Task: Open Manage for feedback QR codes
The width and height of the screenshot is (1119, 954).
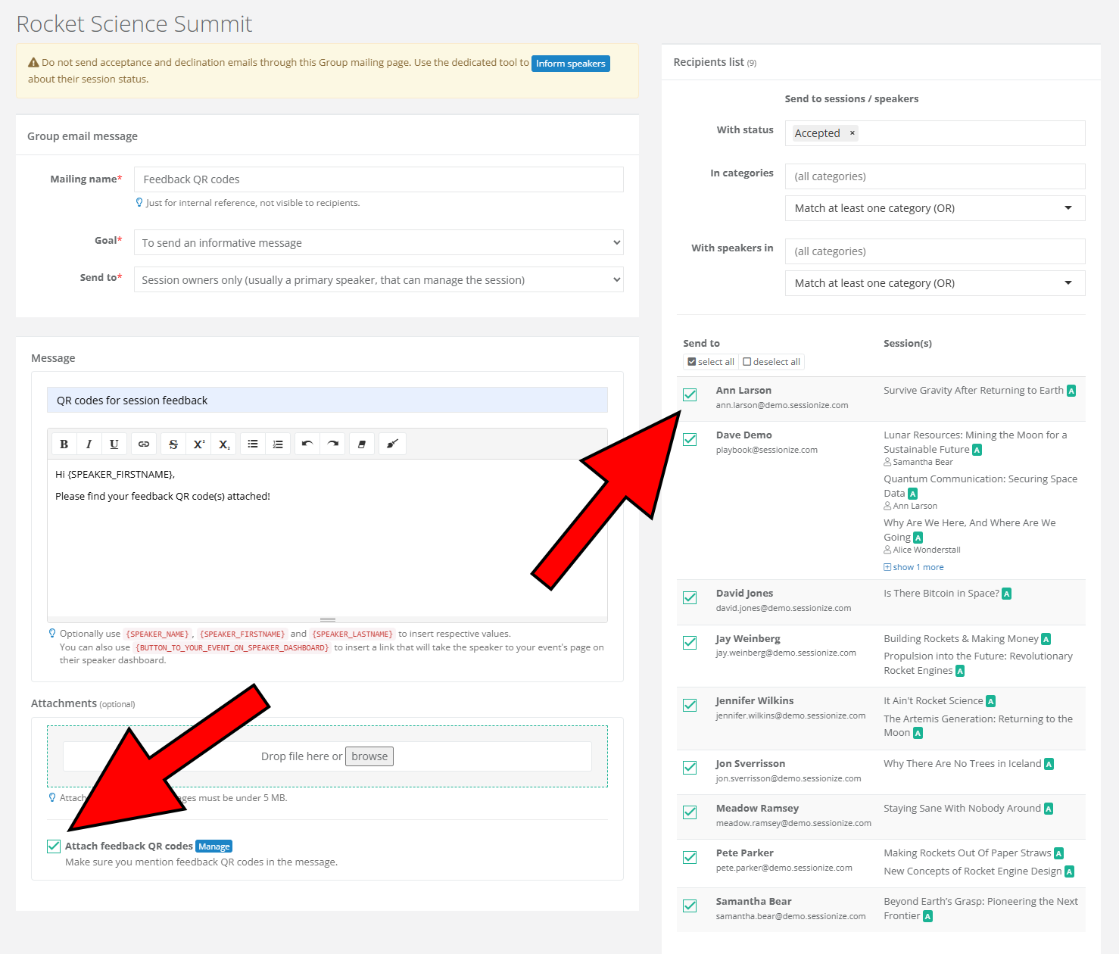Action: pos(214,846)
